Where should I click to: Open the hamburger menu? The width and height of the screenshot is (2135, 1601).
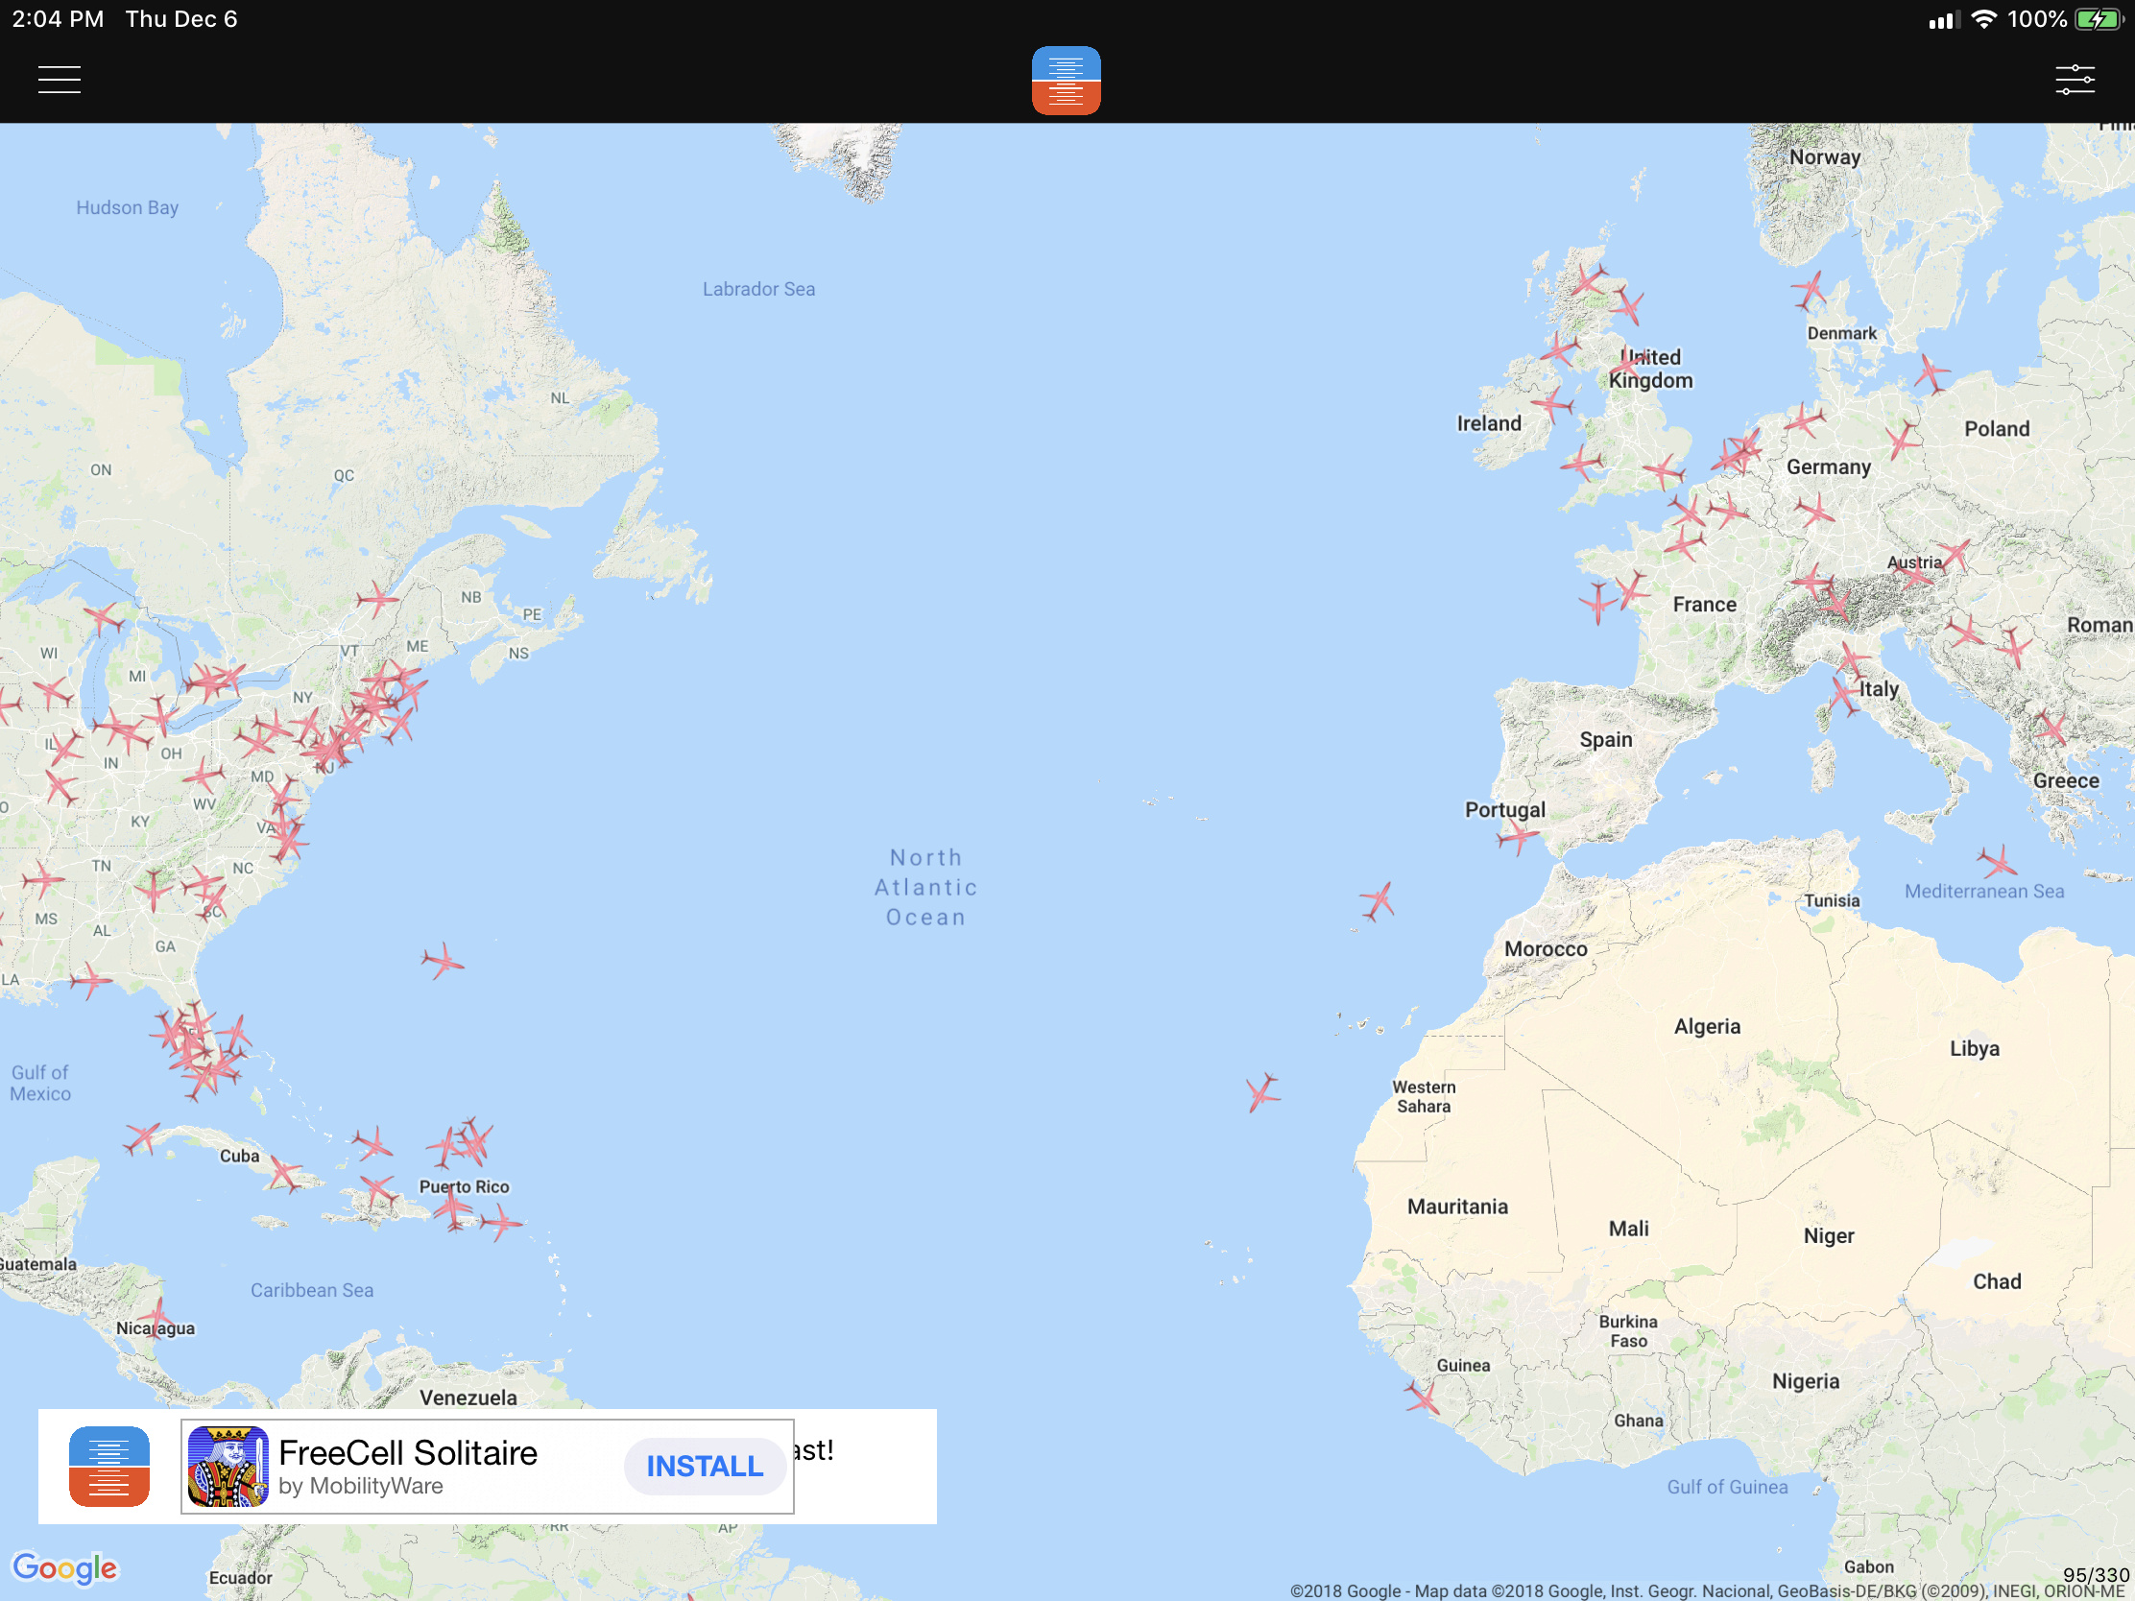(x=59, y=79)
